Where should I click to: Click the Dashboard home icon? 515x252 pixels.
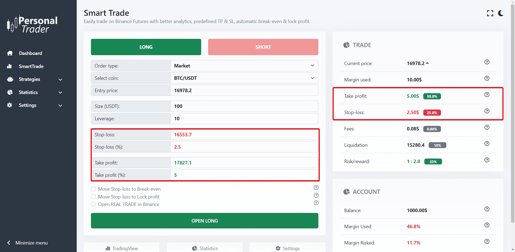point(10,53)
